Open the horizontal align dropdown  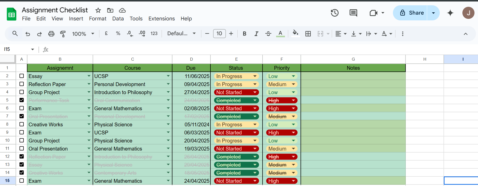pos(341,34)
